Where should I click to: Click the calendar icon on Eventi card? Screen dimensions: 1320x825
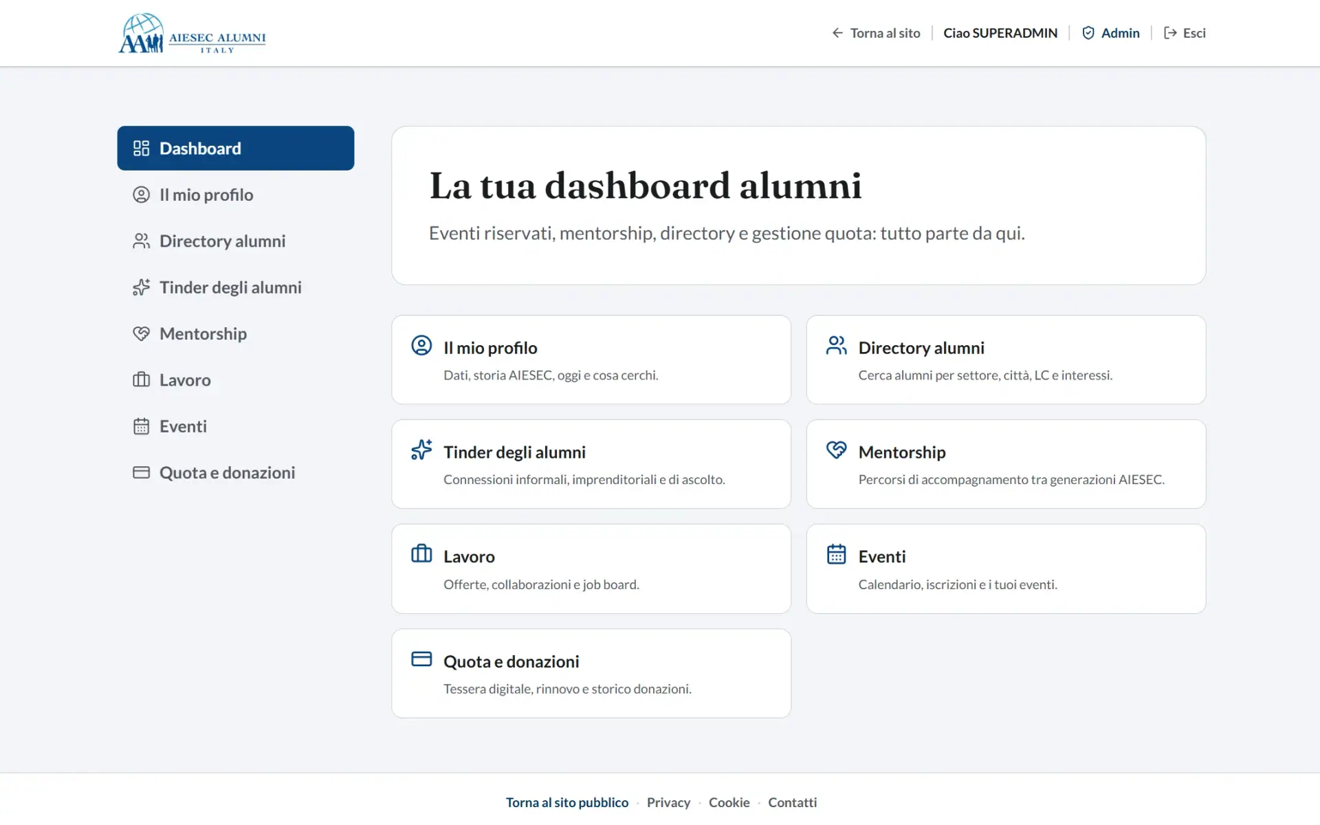coord(836,554)
